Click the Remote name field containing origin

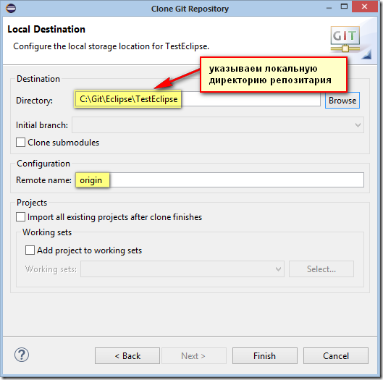219,180
